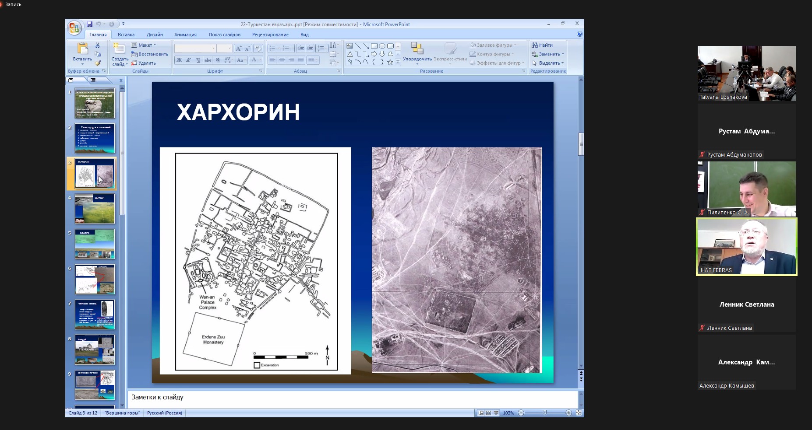Image resolution: width=812 pixels, height=430 pixels.
Task: Open the Анимация ribbon tab
Action: coord(185,35)
